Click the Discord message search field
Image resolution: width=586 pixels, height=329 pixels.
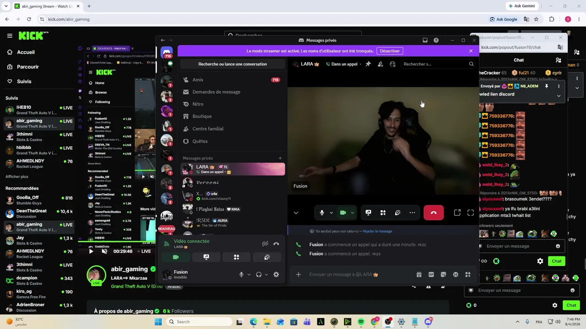tap(439, 64)
